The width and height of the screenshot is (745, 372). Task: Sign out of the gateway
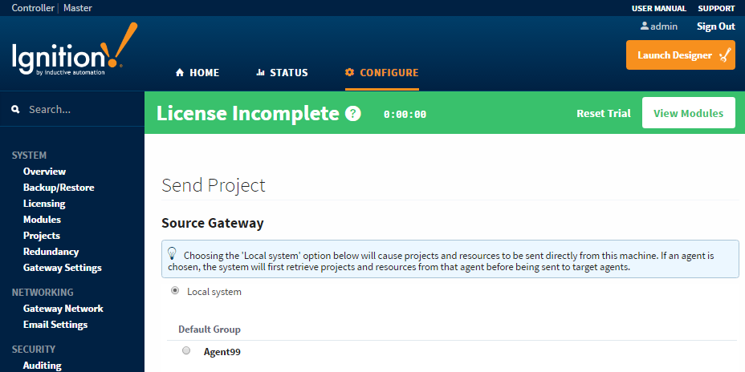click(715, 26)
